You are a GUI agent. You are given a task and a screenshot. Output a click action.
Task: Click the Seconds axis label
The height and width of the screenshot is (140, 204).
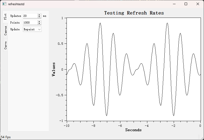(x=133, y=130)
